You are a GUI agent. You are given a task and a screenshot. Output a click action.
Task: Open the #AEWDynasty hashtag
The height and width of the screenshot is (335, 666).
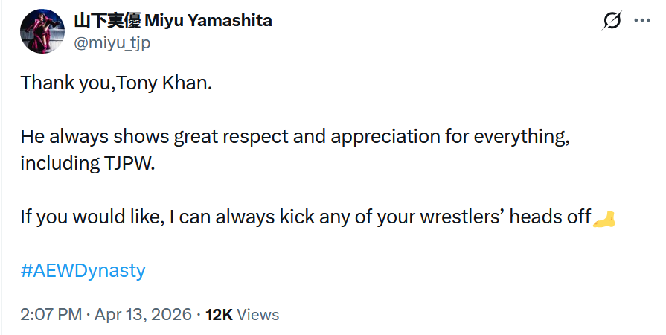83,270
